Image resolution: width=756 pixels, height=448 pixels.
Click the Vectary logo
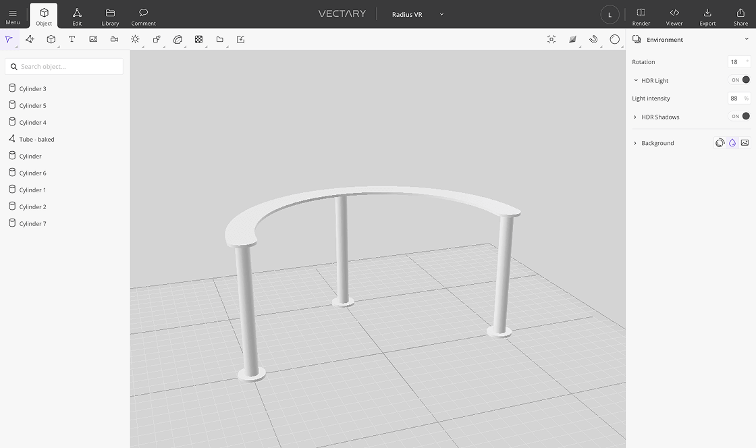(342, 13)
